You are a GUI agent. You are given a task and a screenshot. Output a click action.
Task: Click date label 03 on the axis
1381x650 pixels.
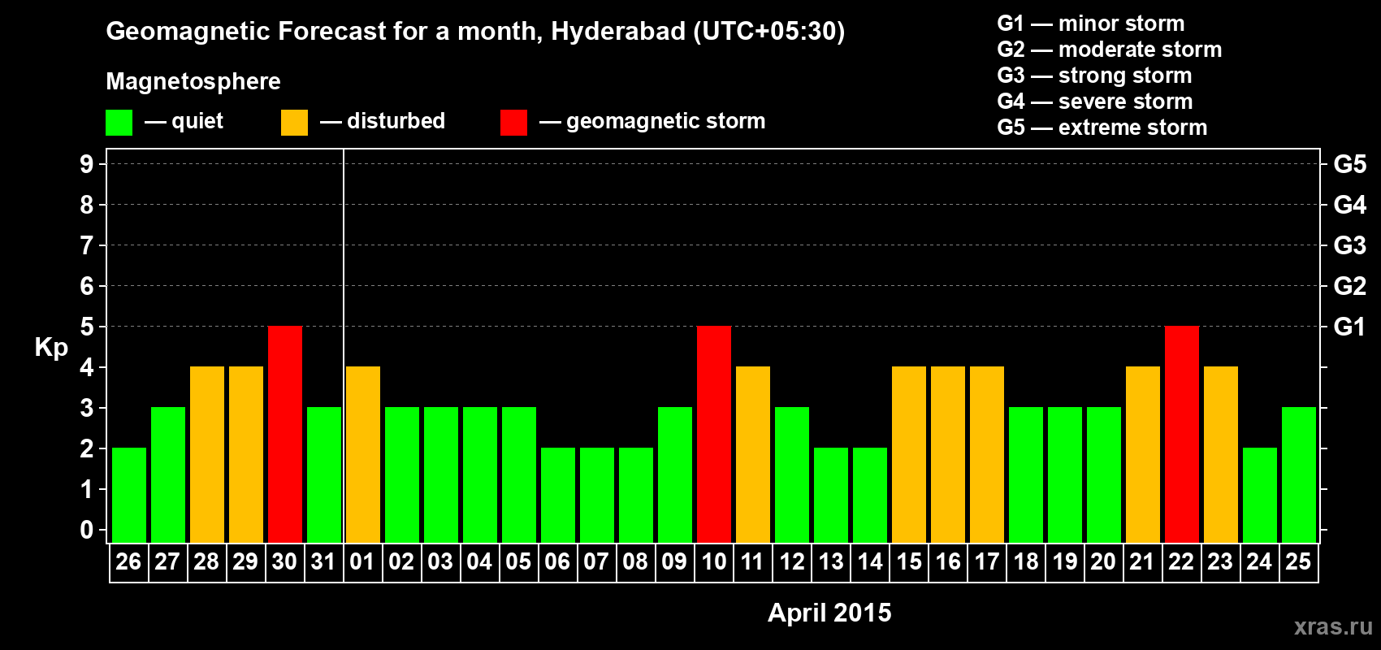pyautogui.click(x=440, y=561)
